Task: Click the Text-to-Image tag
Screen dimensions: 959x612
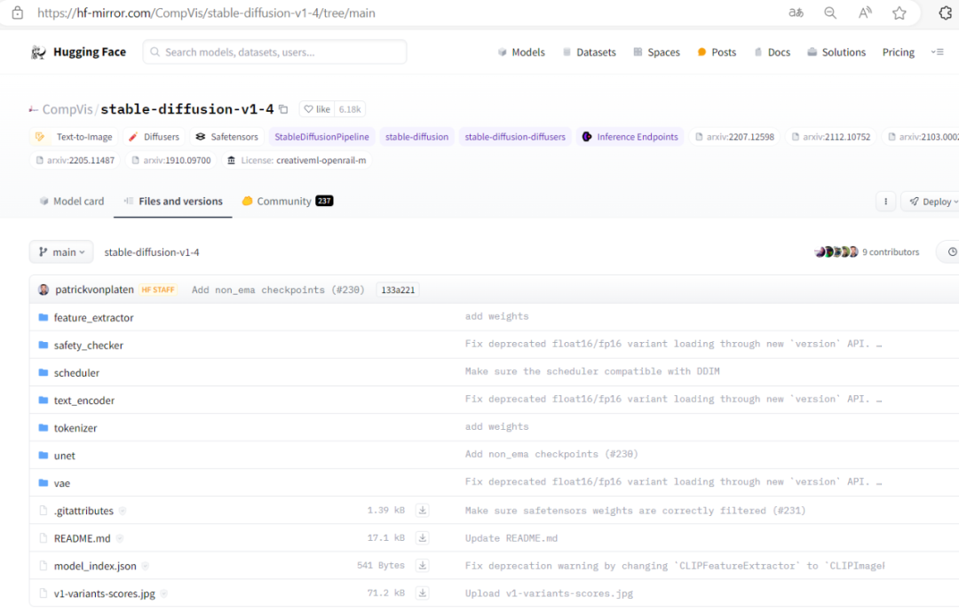Action: [x=74, y=137]
